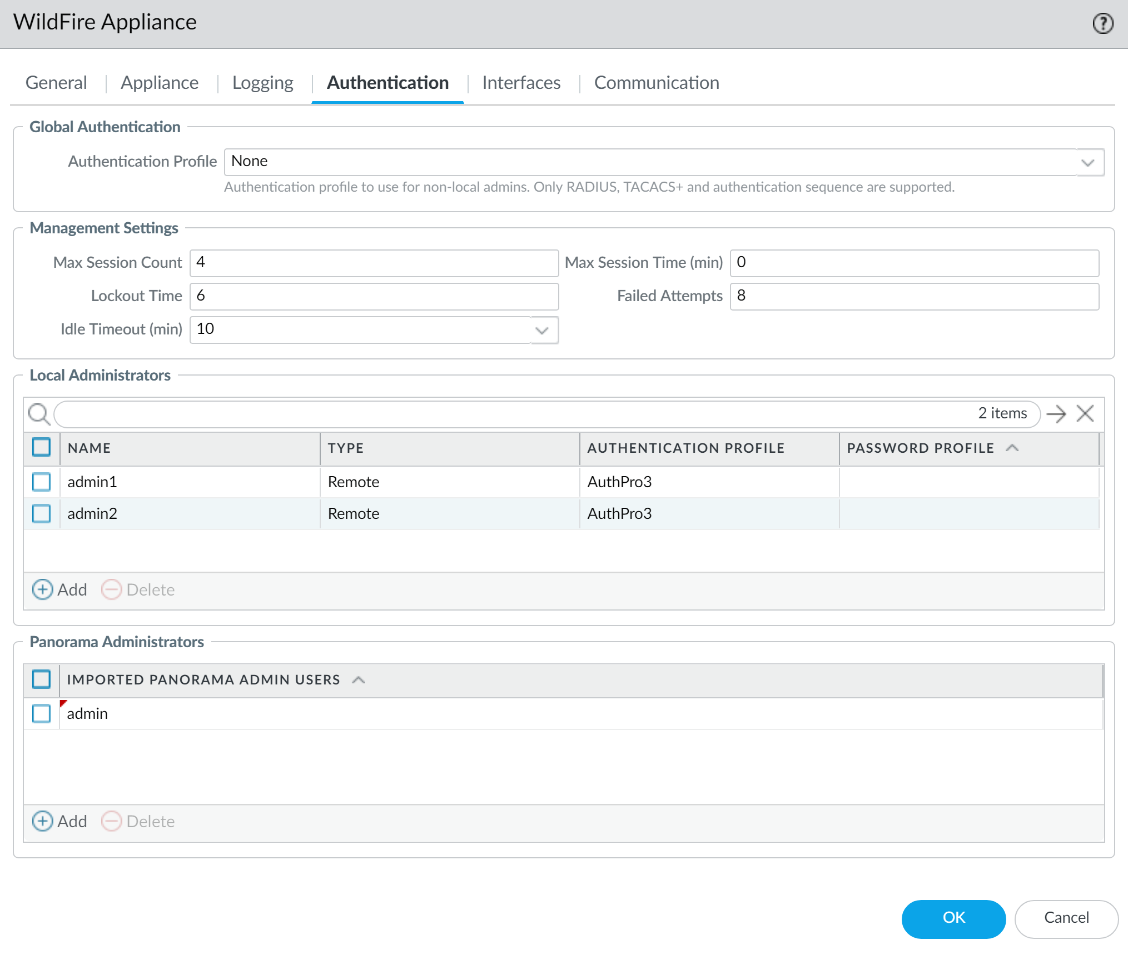Expand the Authentication Profile dropdown

pos(1088,162)
